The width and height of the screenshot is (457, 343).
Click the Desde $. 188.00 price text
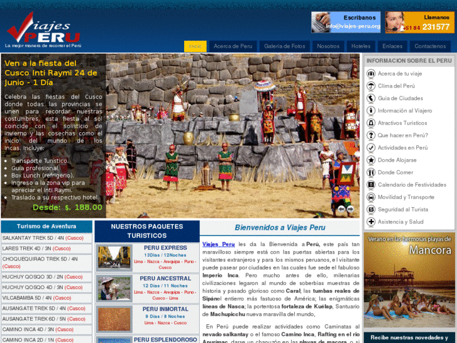(68, 208)
